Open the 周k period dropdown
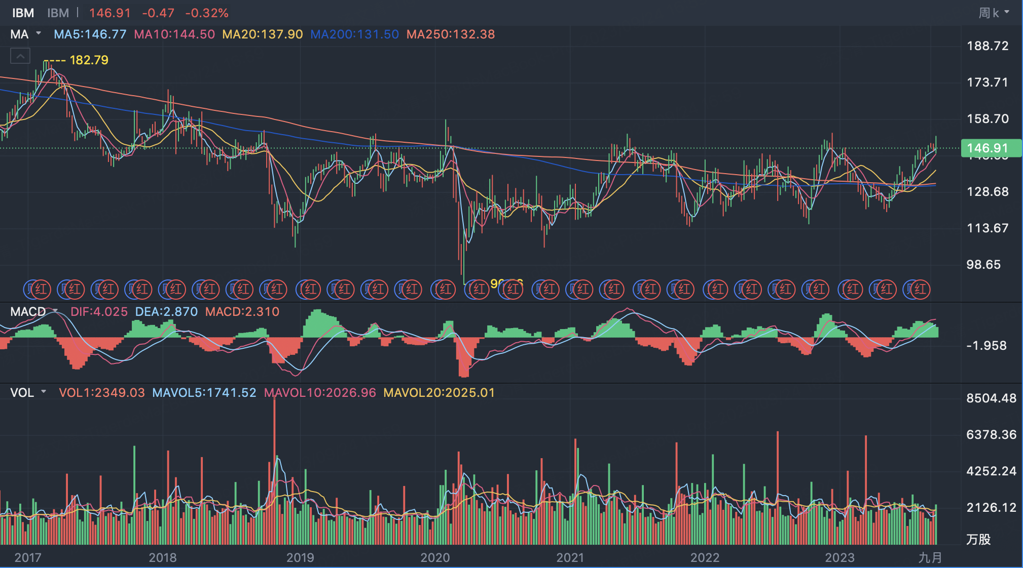The height and width of the screenshot is (568, 1023). tap(994, 13)
